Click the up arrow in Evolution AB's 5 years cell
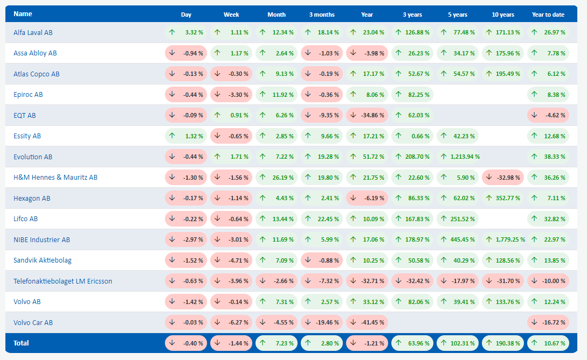 (444, 157)
